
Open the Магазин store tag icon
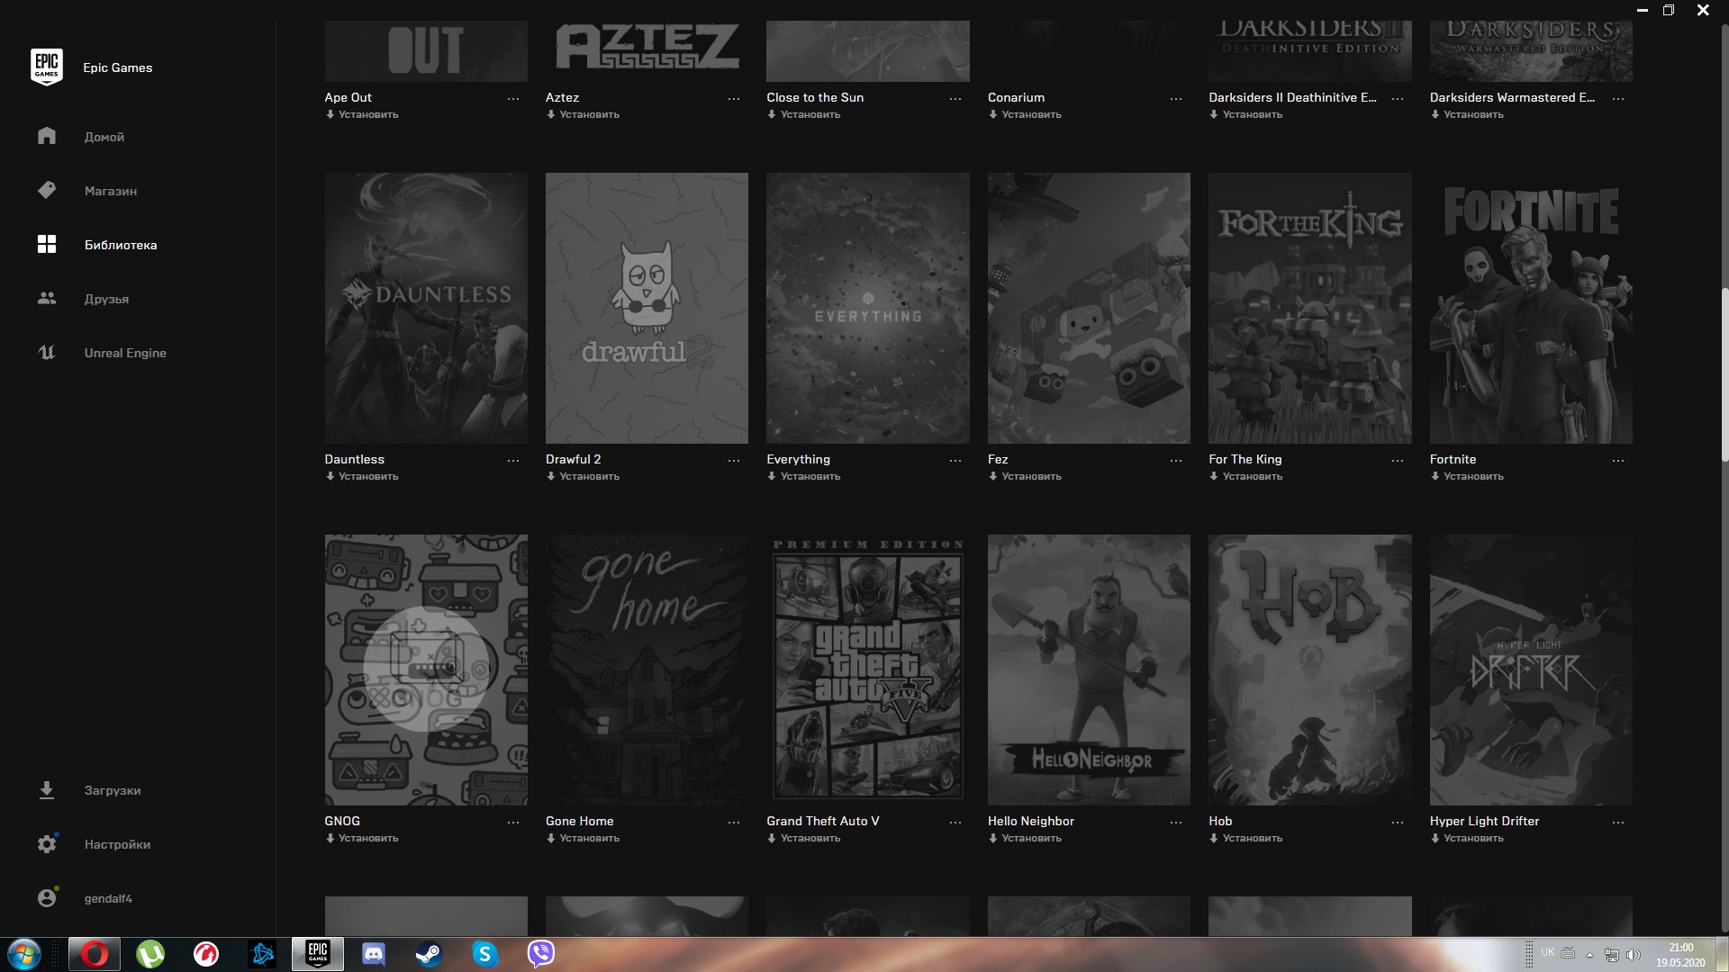pos(47,190)
